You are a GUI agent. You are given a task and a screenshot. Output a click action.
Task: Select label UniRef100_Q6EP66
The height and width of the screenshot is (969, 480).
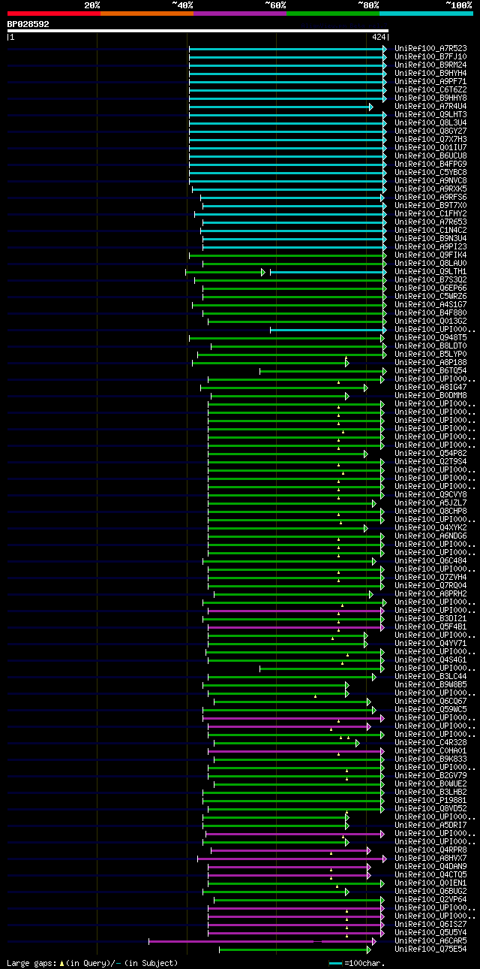pos(430,288)
